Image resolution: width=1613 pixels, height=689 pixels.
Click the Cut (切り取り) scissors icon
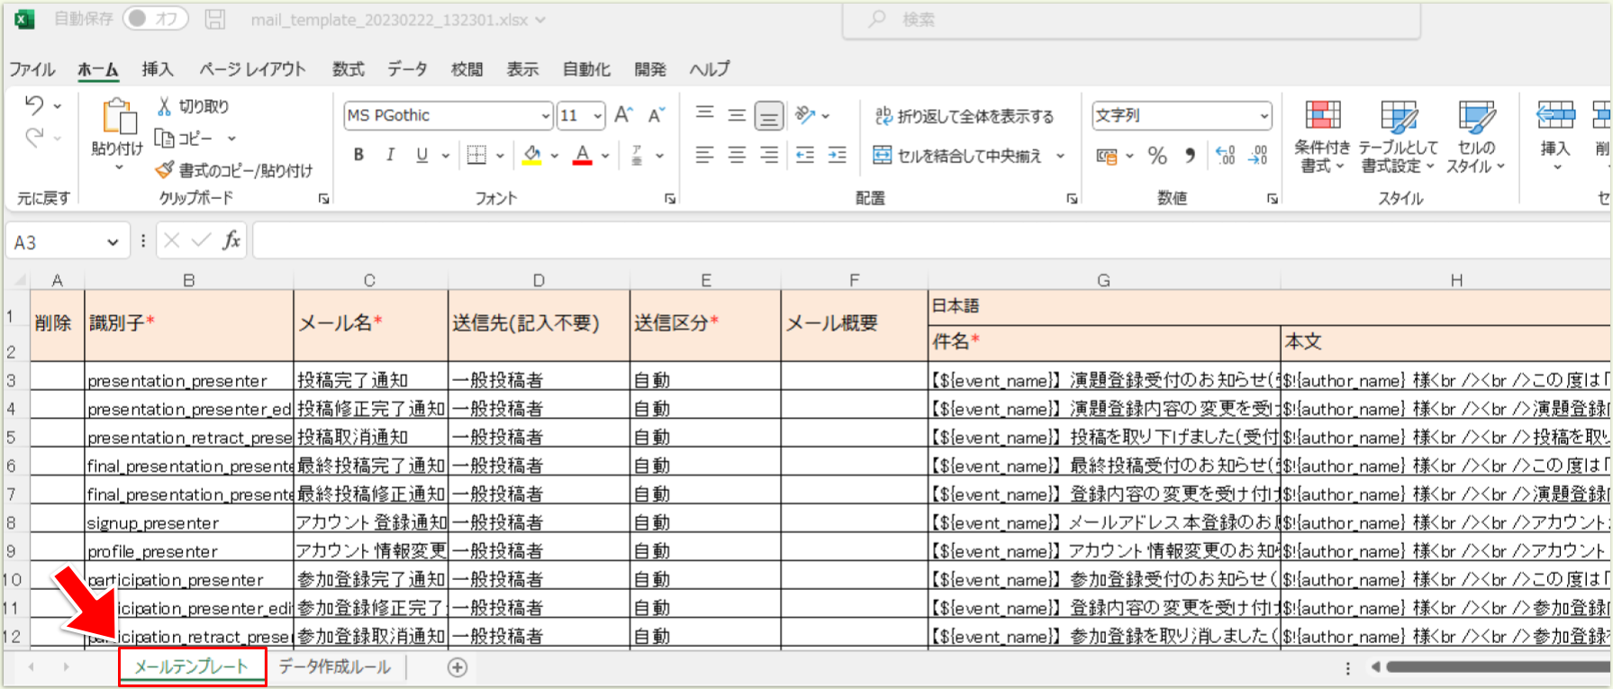[164, 106]
